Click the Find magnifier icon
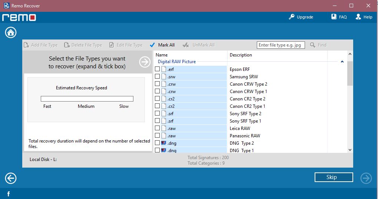Image resolution: width=378 pixels, height=199 pixels. point(313,45)
